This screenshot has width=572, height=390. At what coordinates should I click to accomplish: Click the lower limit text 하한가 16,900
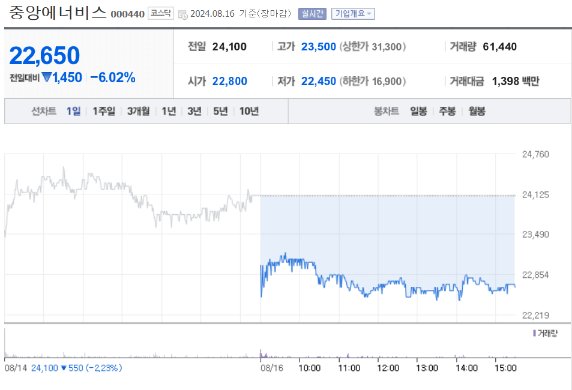point(373,81)
